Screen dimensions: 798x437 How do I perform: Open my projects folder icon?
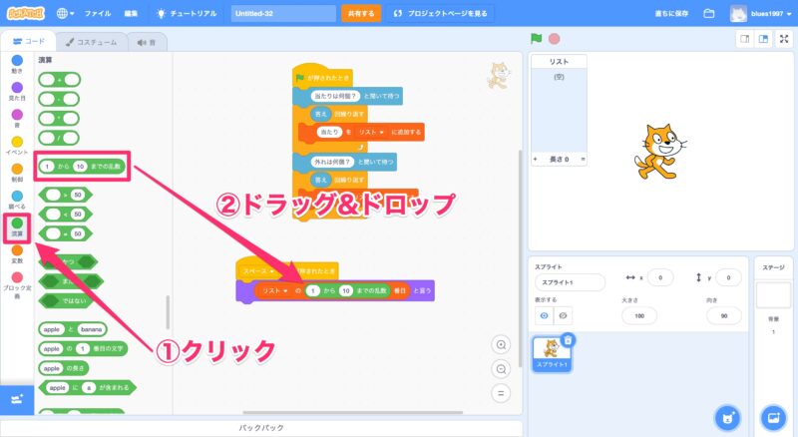709,14
